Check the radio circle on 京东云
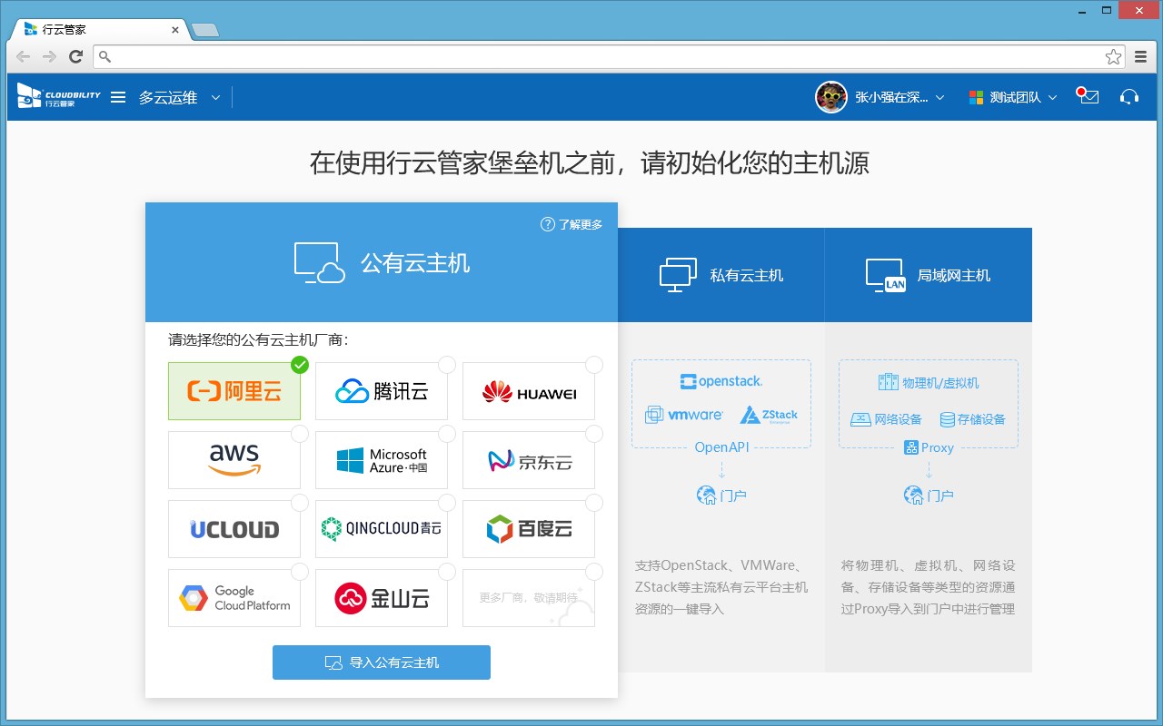Image resolution: width=1163 pixels, height=726 pixels. (x=594, y=434)
